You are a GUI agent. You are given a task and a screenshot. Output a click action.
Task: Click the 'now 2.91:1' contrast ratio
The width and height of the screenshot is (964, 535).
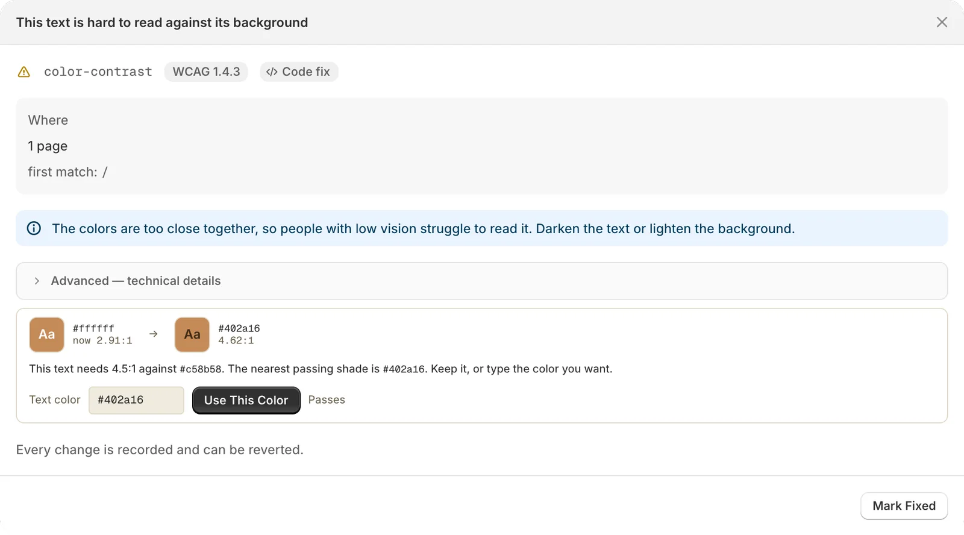coord(102,340)
